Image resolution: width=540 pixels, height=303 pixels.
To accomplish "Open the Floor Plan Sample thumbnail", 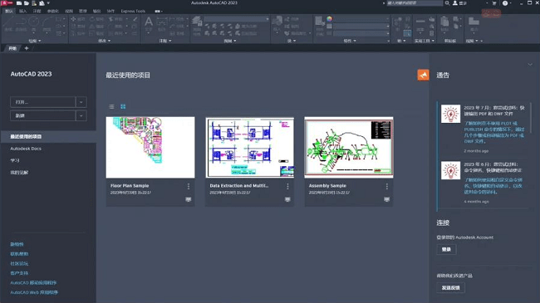I will [x=150, y=147].
